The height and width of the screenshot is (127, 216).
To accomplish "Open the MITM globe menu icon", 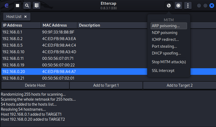I will [169, 6].
